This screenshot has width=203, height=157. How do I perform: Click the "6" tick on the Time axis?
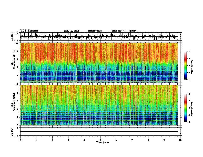(116, 140)
